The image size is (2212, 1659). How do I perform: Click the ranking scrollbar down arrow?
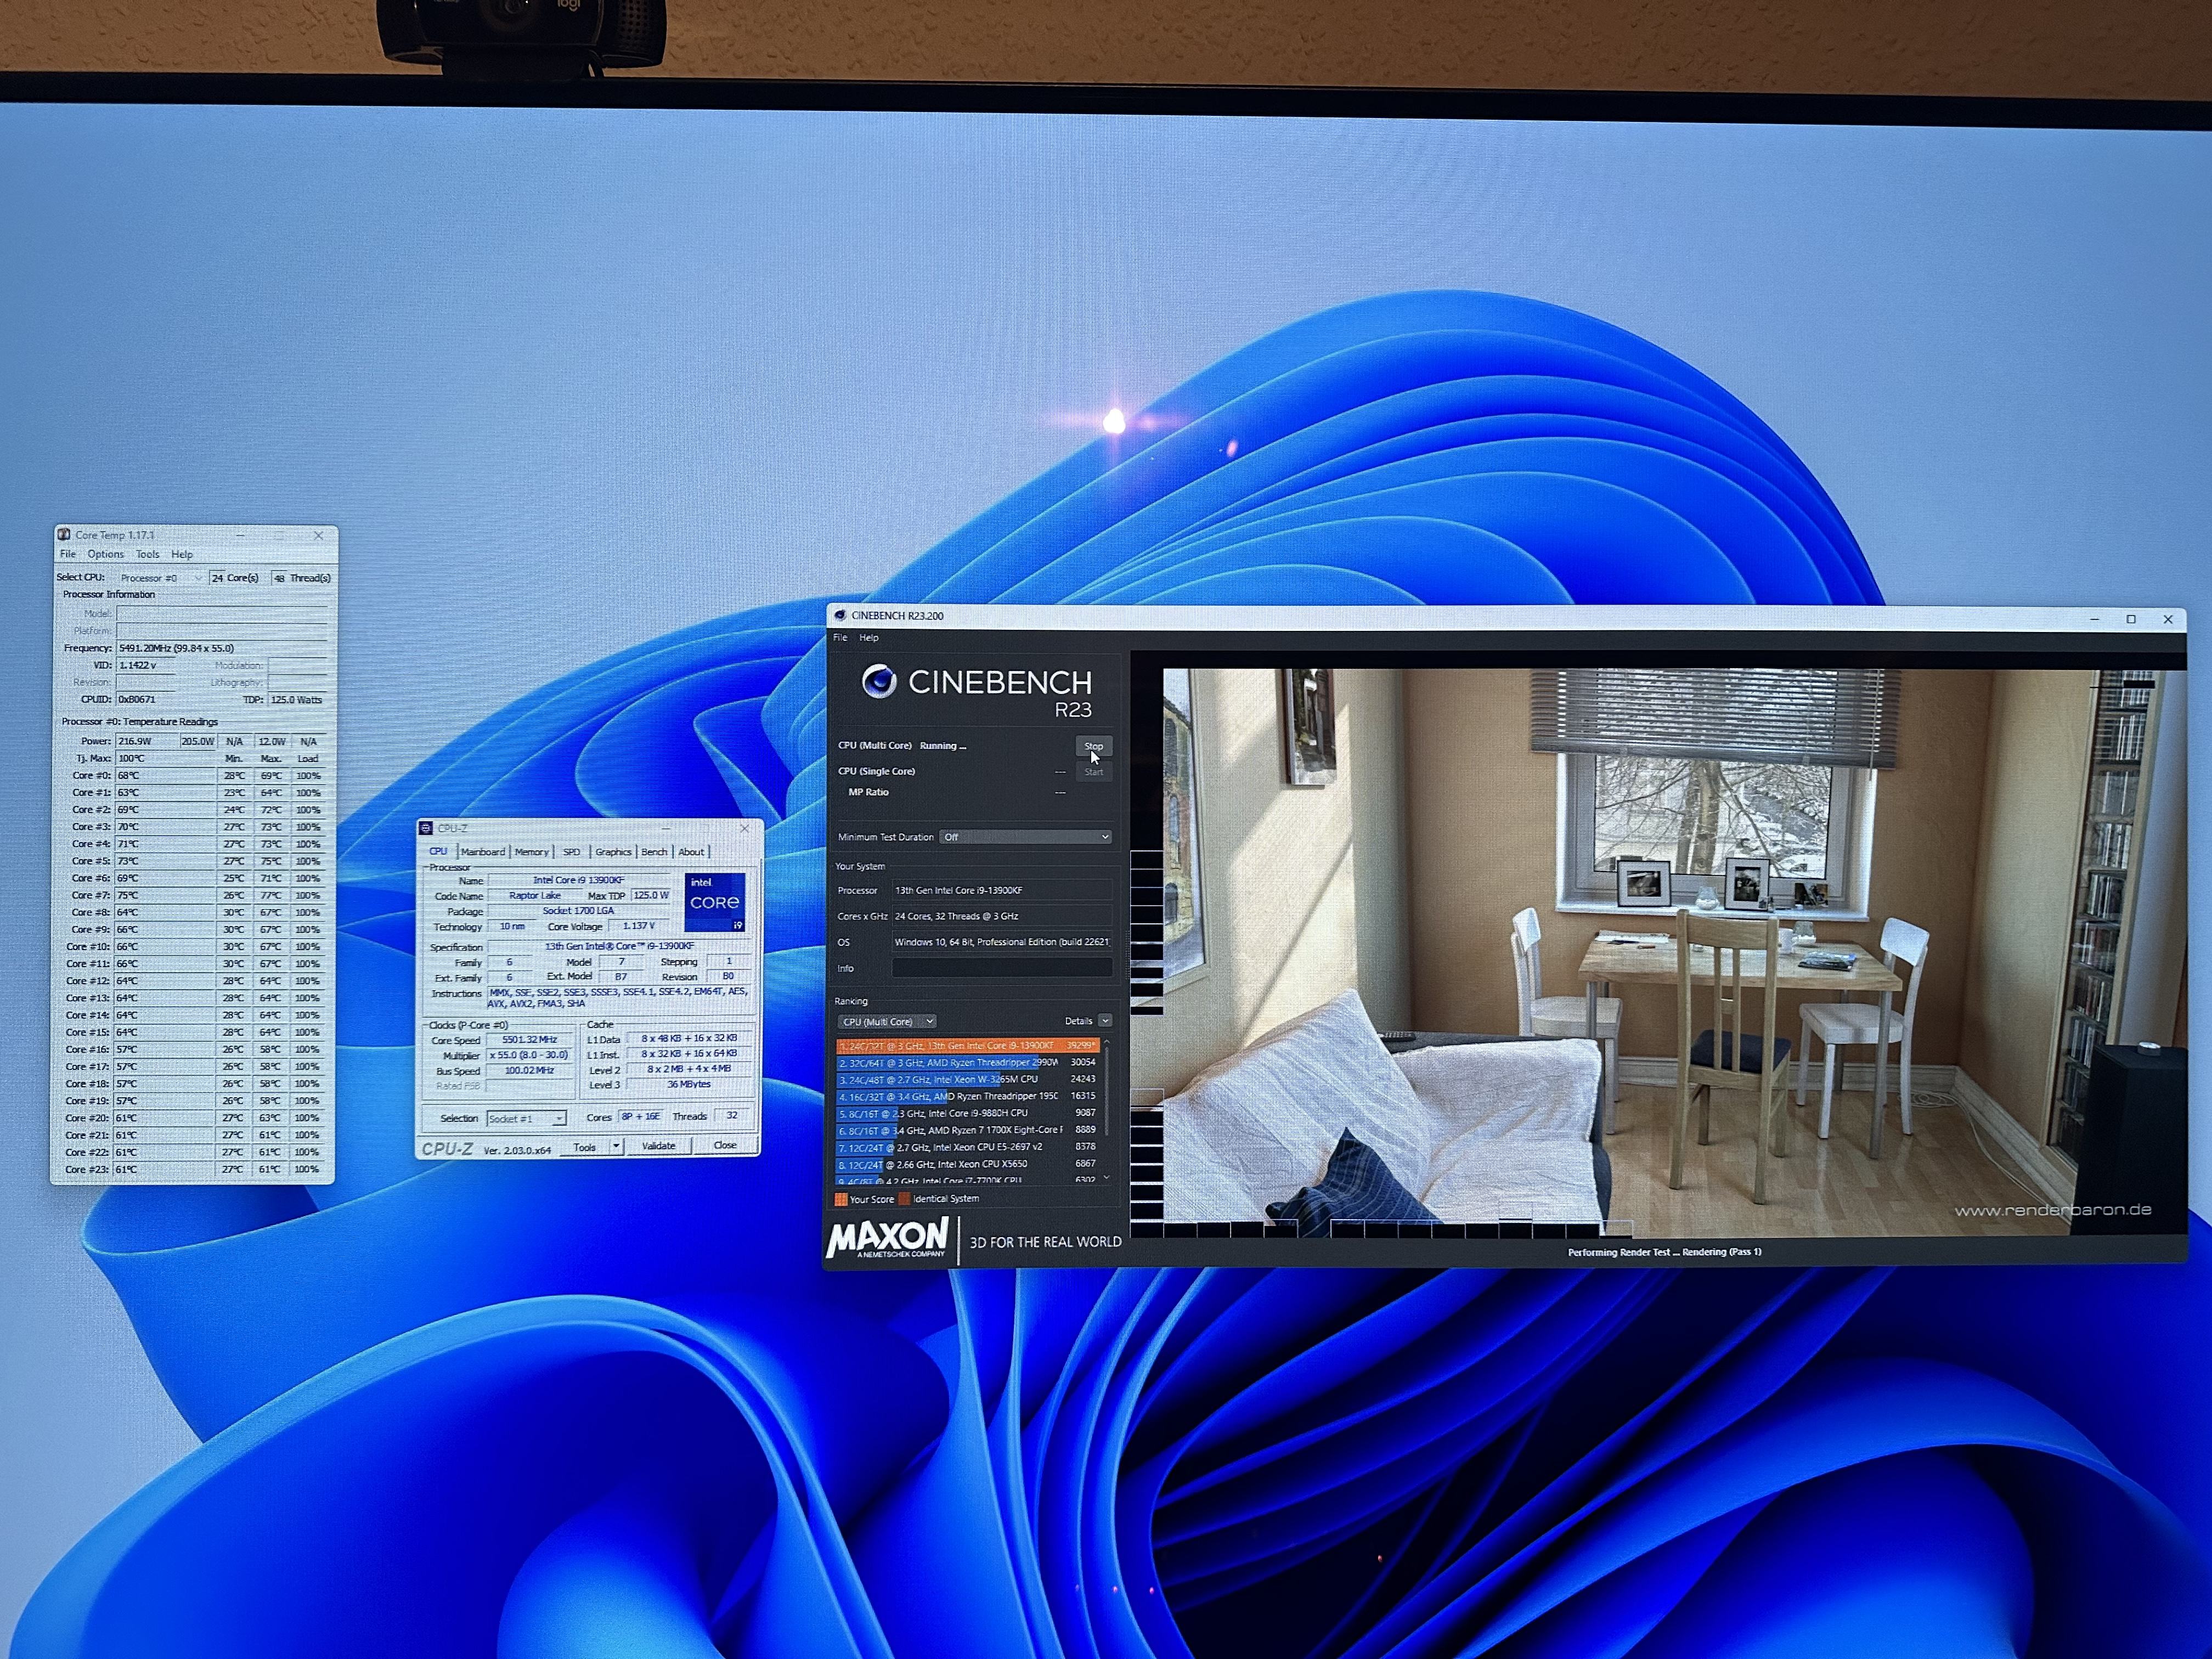click(x=1106, y=1178)
